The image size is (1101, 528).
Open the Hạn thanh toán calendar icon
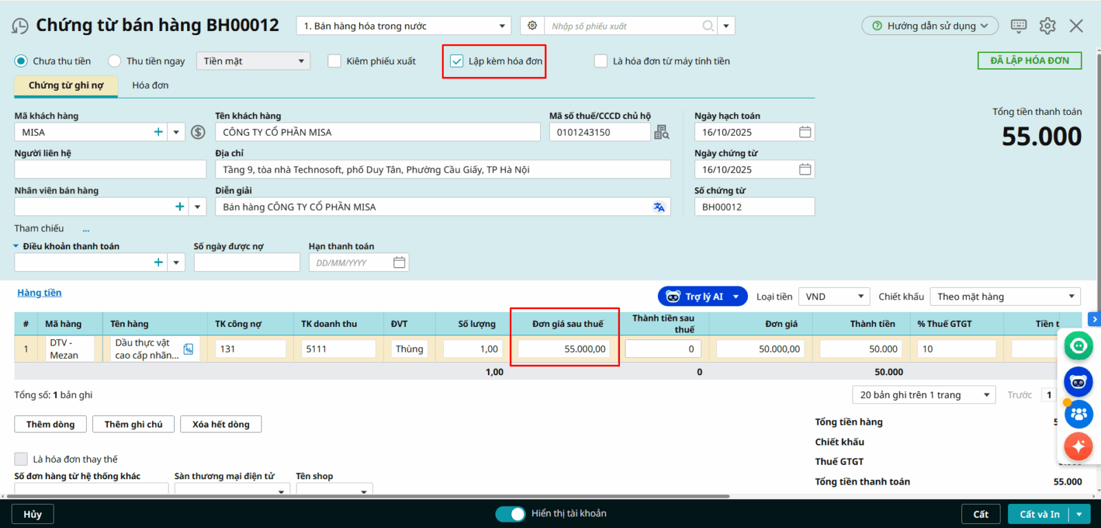(x=399, y=262)
